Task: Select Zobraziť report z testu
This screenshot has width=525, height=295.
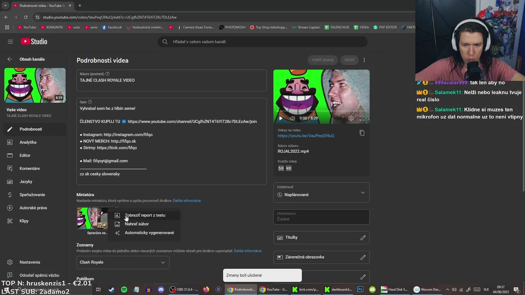Action: coord(144,215)
